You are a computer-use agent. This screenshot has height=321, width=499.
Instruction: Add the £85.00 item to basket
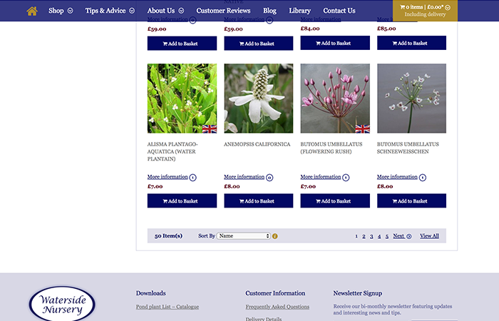pyautogui.click(x=411, y=43)
